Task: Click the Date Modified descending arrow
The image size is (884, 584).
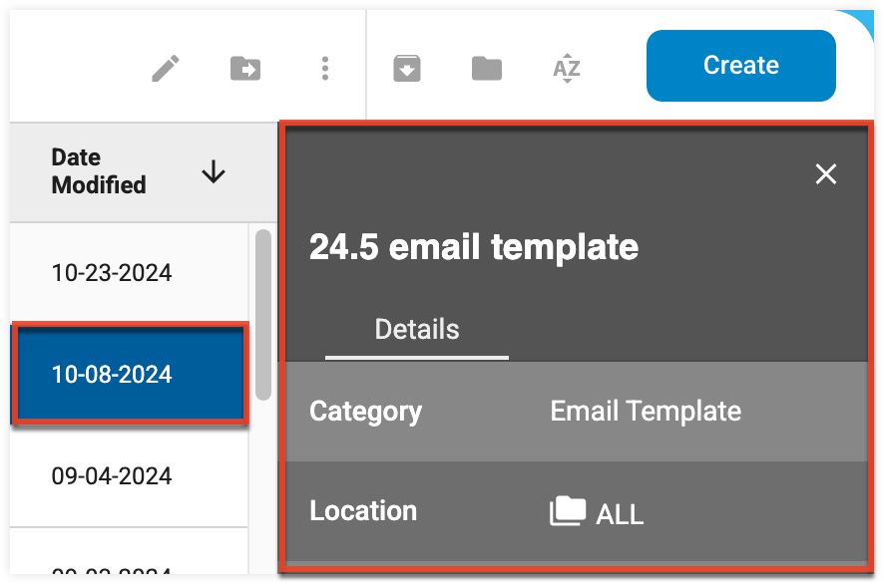Action: click(x=214, y=171)
